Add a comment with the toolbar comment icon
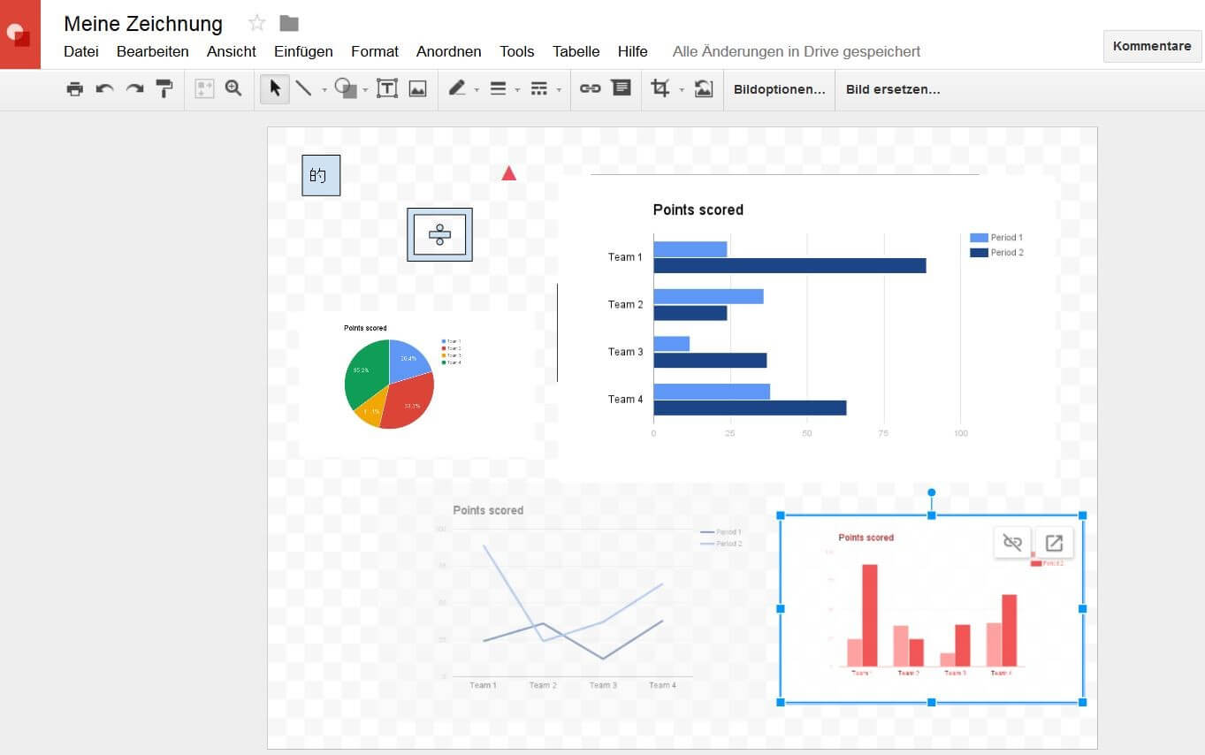 point(622,88)
